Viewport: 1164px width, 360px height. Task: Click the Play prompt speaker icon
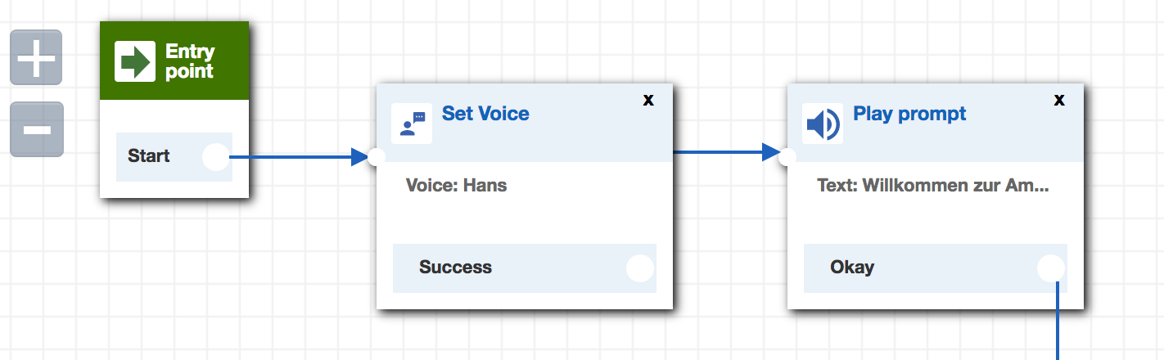point(823,124)
